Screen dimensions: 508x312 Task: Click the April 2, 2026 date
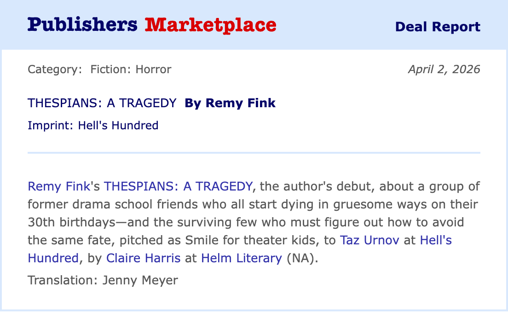(444, 69)
